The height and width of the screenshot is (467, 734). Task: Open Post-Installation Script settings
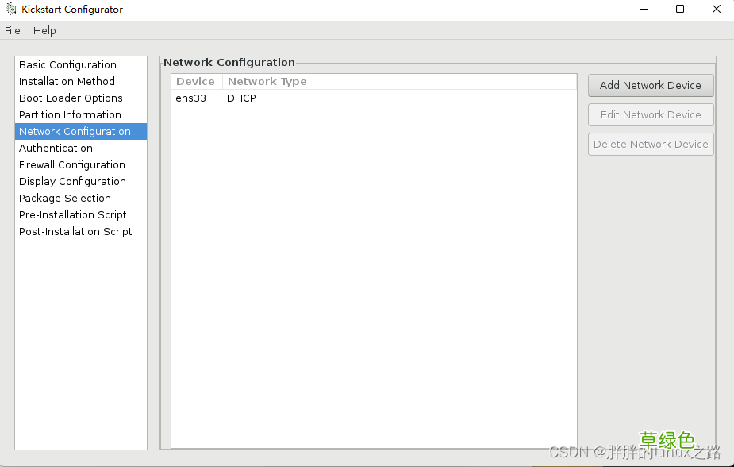pyautogui.click(x=75, y=231)
